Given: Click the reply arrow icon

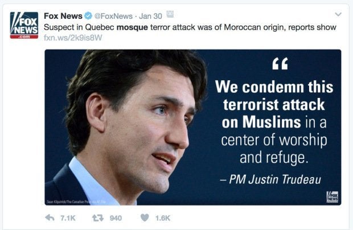Looking at the screenshot, I should click(50, 217).
